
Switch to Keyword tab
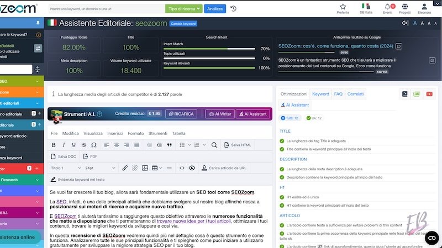coord(320,94)
